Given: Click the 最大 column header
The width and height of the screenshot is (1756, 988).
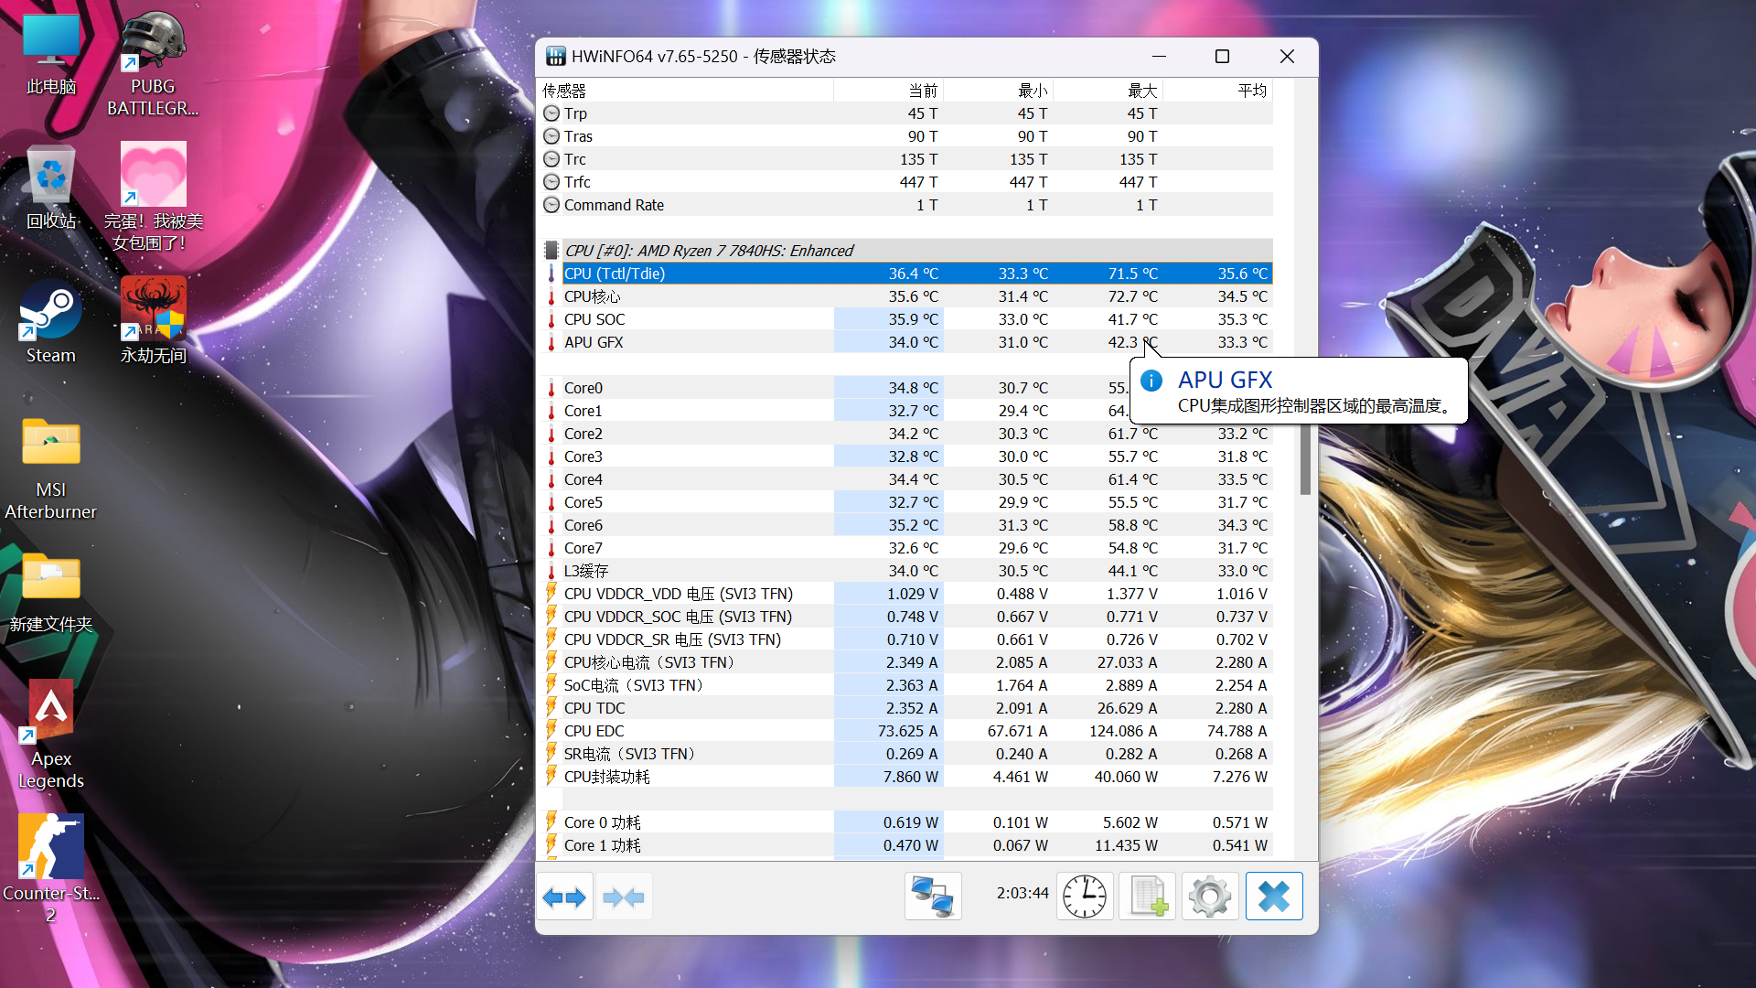Looking at the screenshot, I should tap(1108, 91).
